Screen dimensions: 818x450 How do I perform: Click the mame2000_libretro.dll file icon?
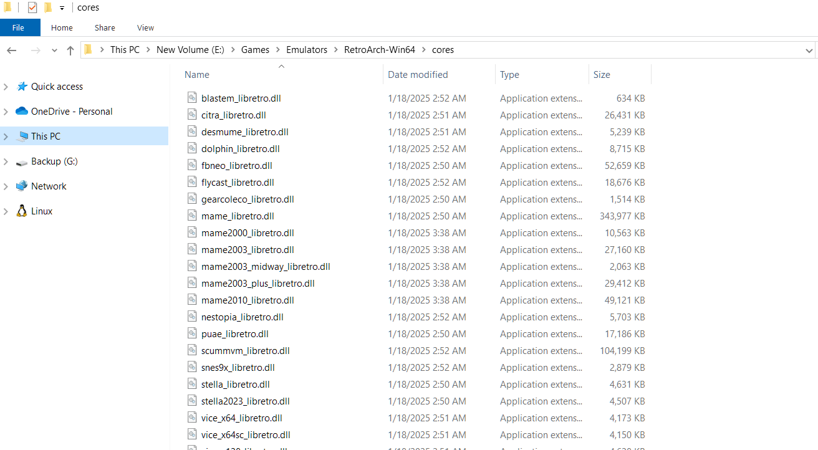[x=191, y=232]
